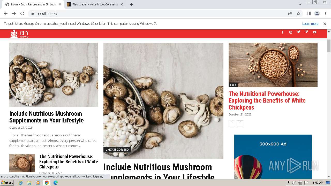This screenshot has width=331, height=186.
Task: Click the page vertical scrollbar thumb
Action: click(x=329, y=46)
